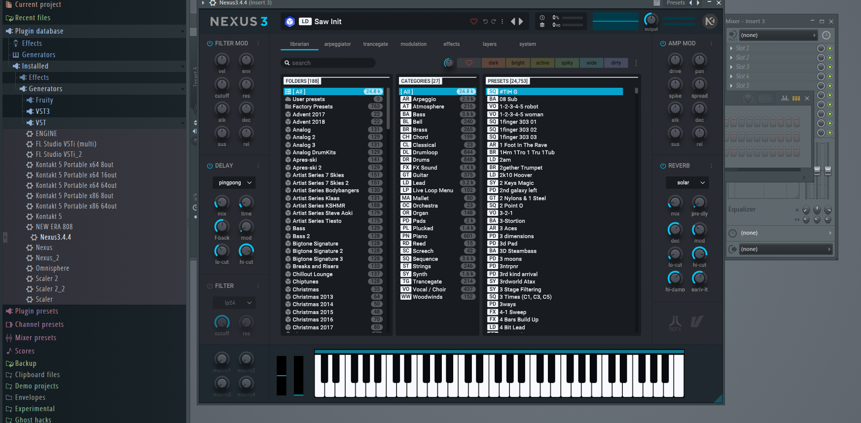This screenshot has width=861, height=423.
Task: Open the Demo projects folder
Action: [x=36, y=386]
